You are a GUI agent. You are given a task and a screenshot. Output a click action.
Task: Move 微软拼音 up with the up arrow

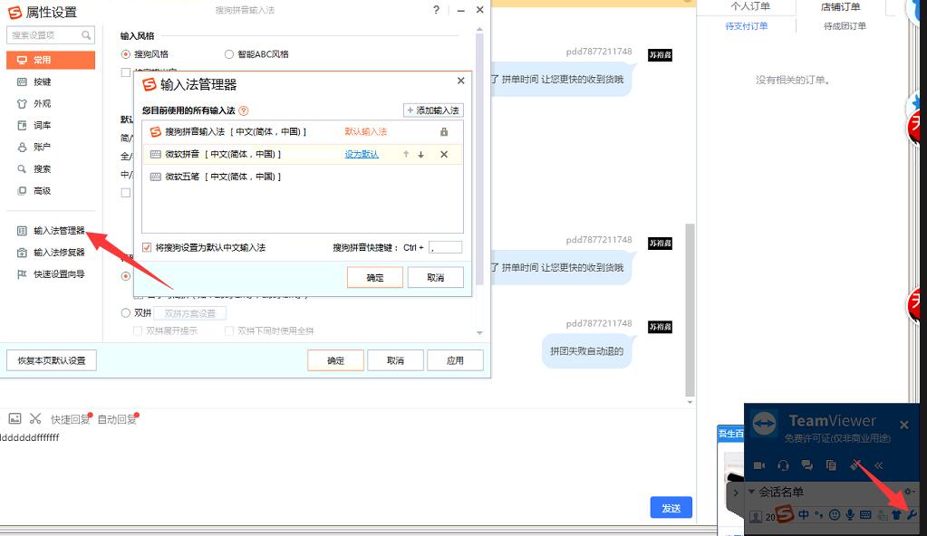pos(406,154)
